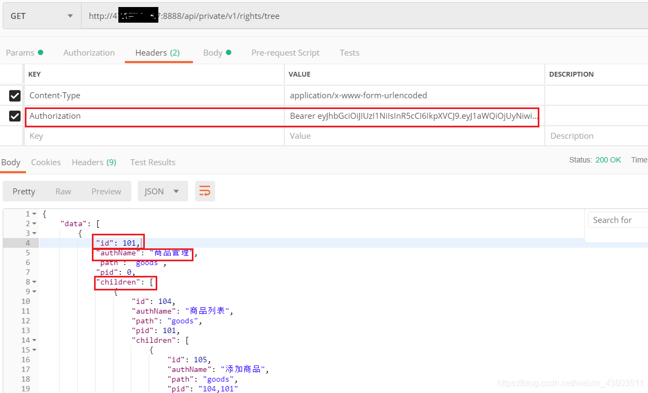The height and width of the screenshot is (393, 648).
Task: Collapse the "children" array at line 8
Action: pos(34,282)
